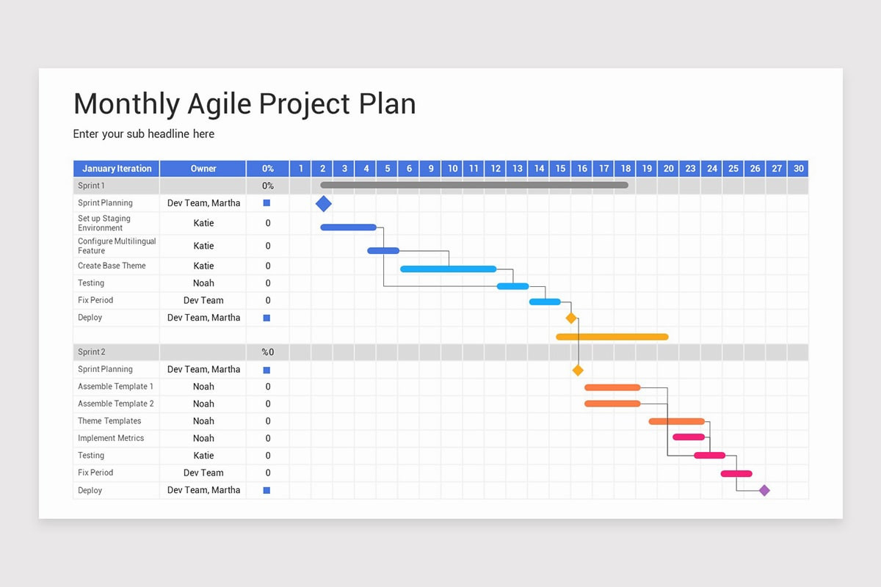
Task: Select the Sprint 1 group row label
Action: coord(92,186)
